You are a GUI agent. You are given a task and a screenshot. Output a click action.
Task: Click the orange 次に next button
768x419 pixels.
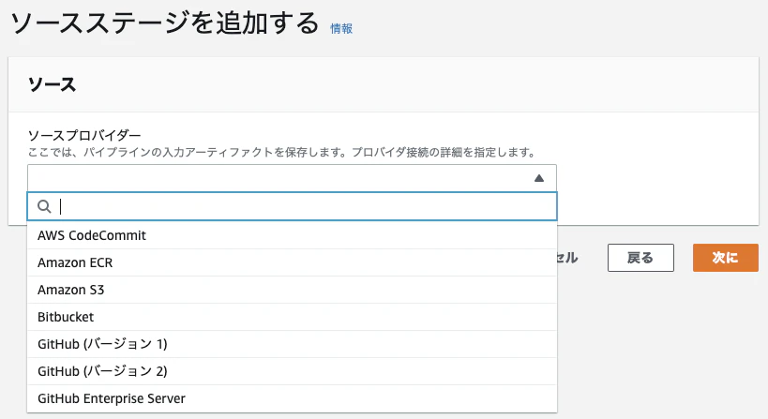click(726, 258)
